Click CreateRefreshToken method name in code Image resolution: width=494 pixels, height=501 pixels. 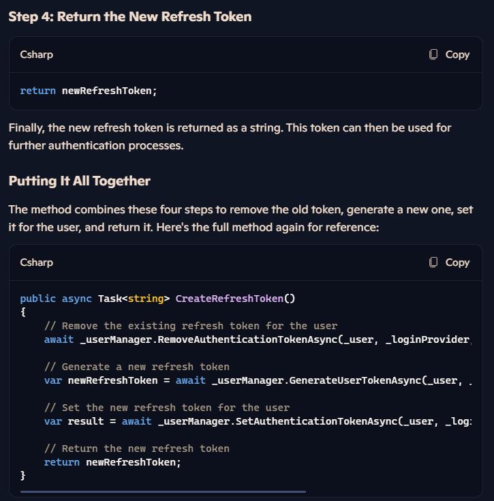[x=229, y=299]
